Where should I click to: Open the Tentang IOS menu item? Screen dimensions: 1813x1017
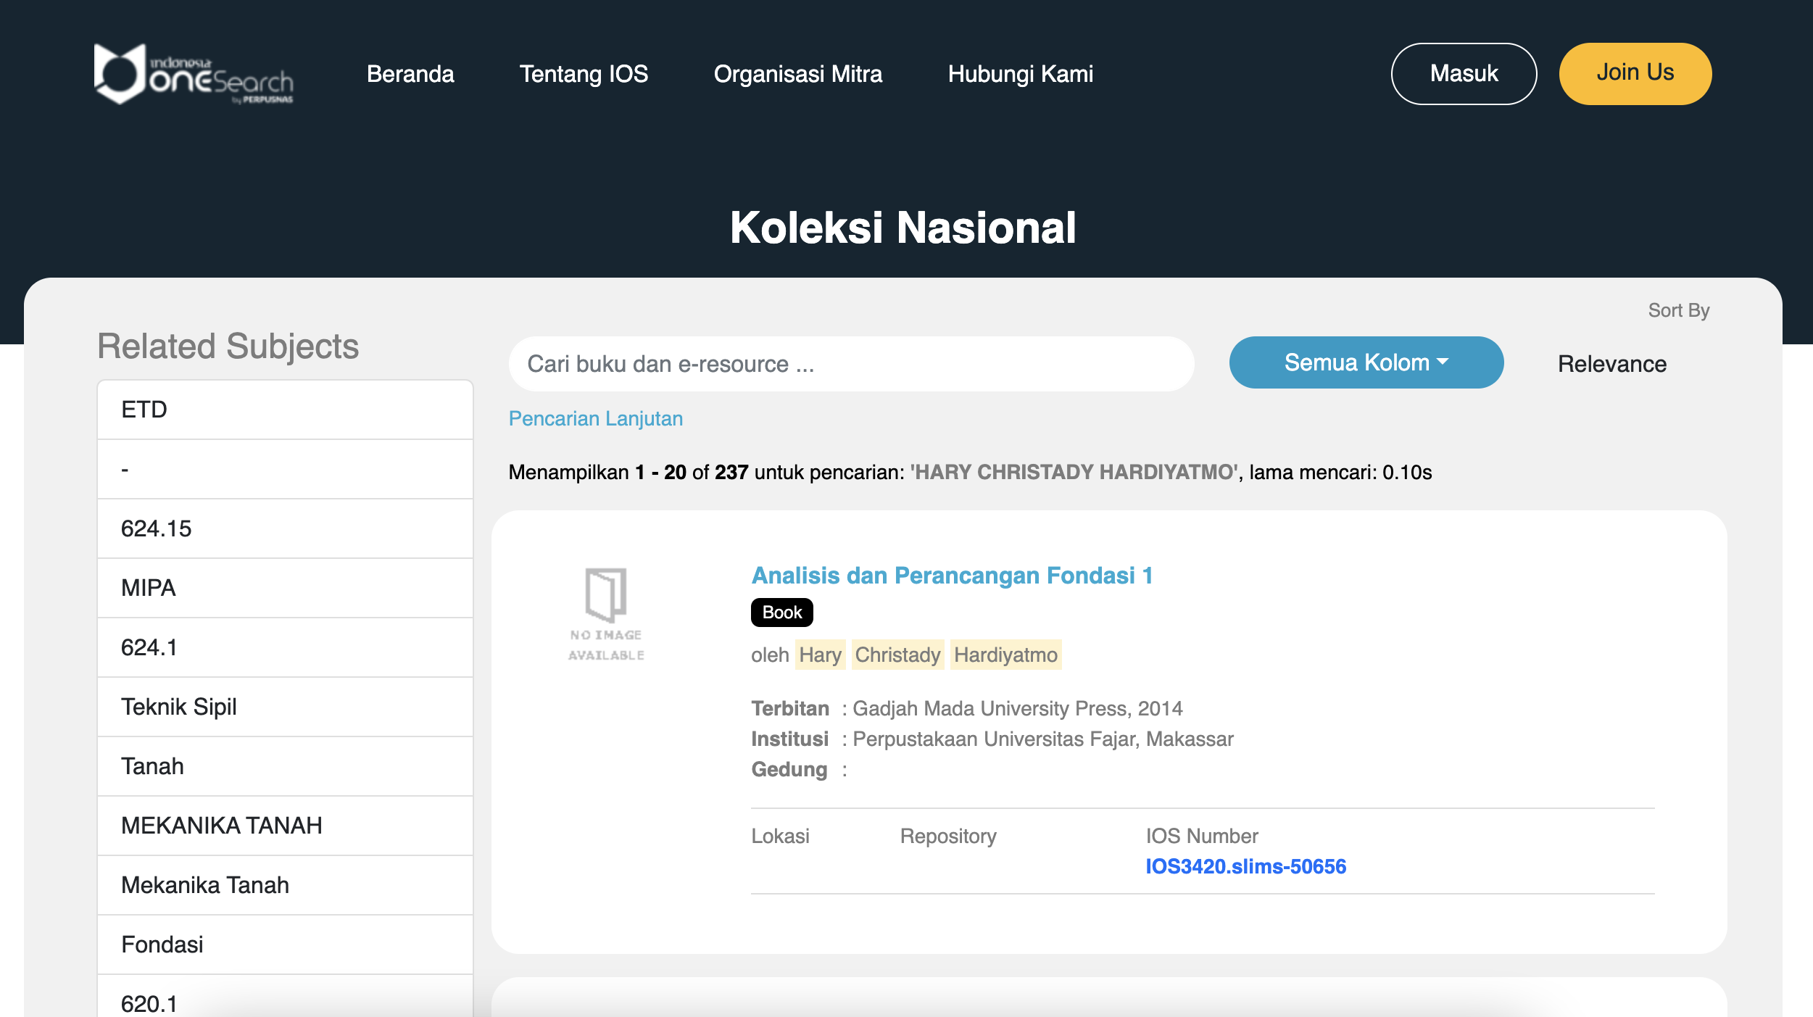pos(584,74)
